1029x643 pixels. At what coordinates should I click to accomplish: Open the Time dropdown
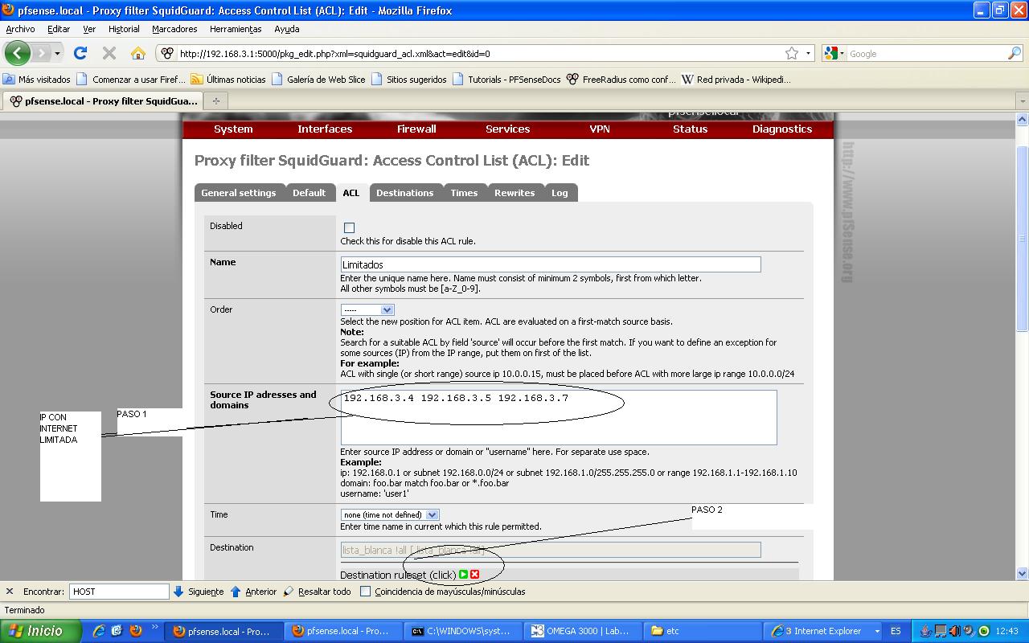point(390,514)
